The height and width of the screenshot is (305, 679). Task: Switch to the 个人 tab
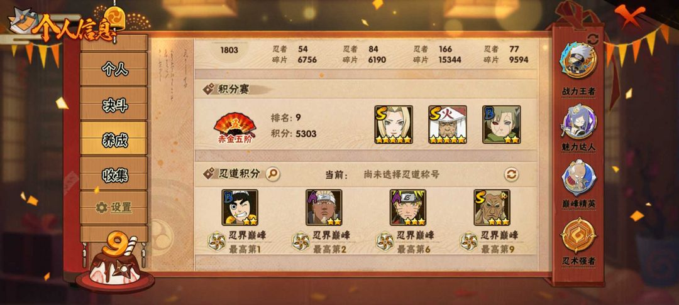tap(114, 68)
